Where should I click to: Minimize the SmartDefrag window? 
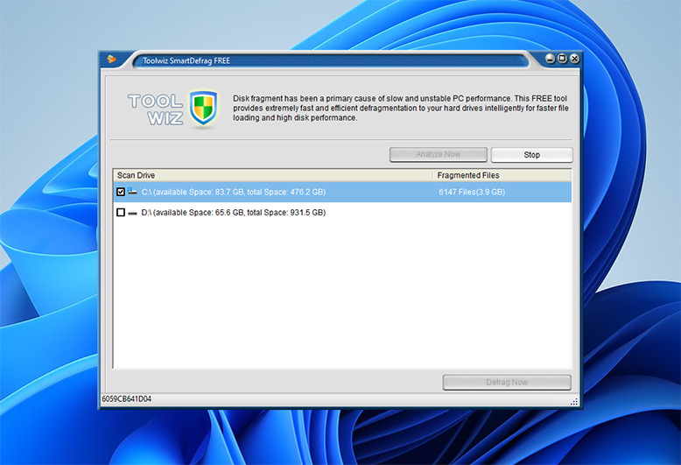[x=550, y=59]
